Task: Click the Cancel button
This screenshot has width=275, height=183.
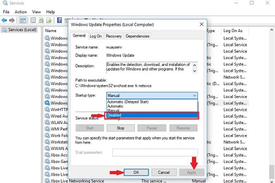Action: 164,172
